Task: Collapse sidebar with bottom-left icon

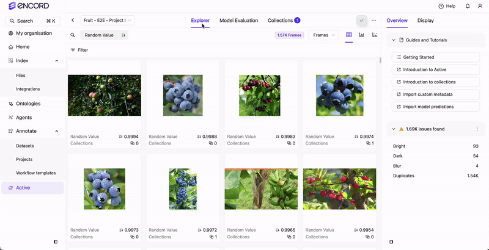Action: 56,241
